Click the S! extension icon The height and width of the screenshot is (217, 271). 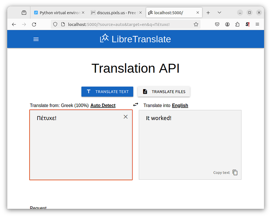pyautogui.click(x=247, y=24)
